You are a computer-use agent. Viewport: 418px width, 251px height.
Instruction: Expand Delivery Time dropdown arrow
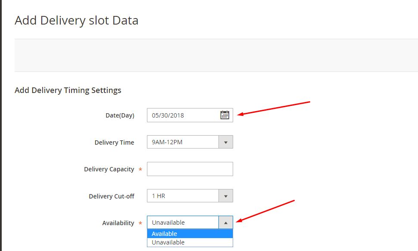(225, 142)
